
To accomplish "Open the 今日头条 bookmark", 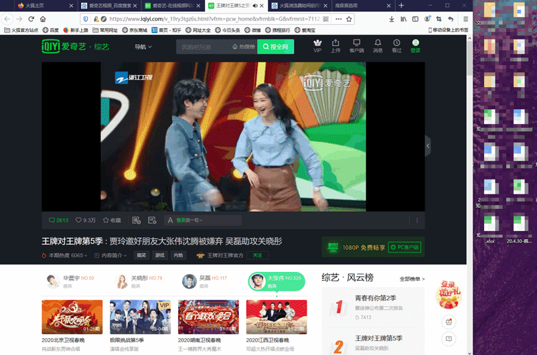I will [x=228, y=30].
